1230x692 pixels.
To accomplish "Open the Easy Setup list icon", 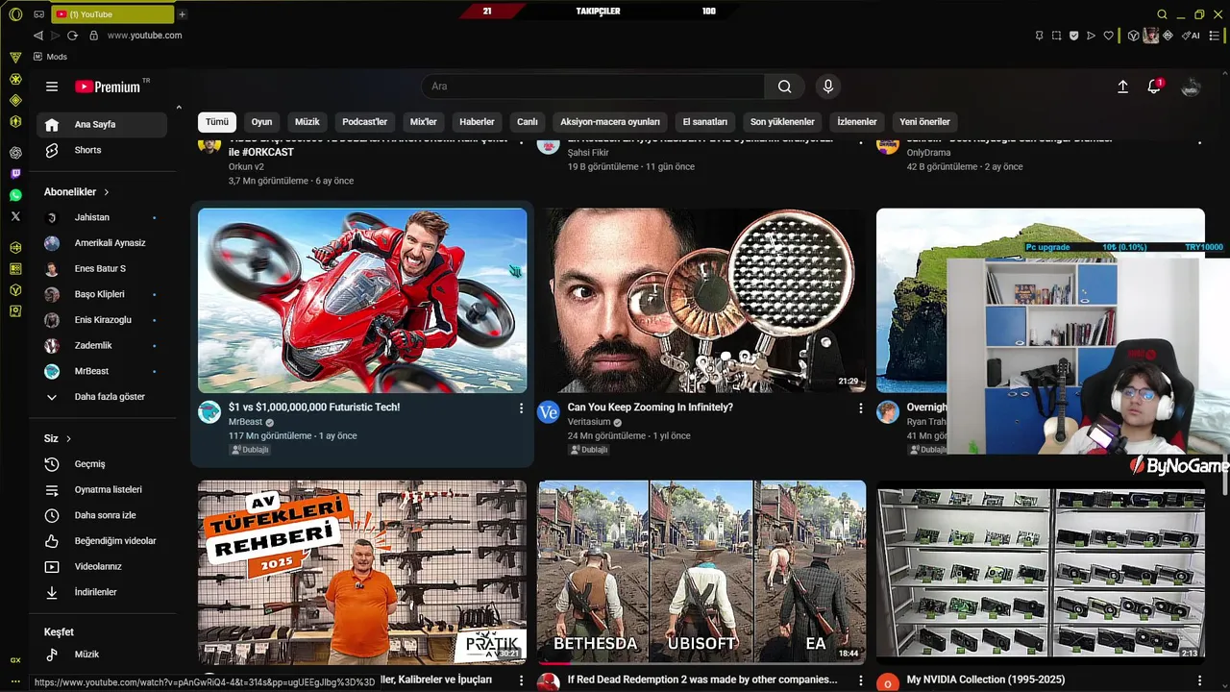I will pos(1216,36).
